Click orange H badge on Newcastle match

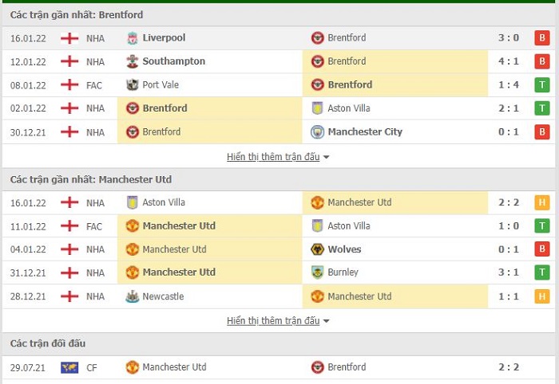(x=542, y=296)
